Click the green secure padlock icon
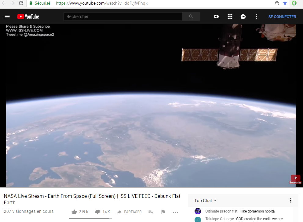The image size is (303, 222). [x=31, y=3]
